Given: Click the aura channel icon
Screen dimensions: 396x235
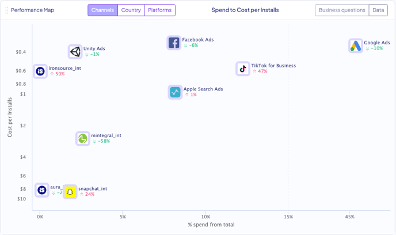Looking at the screenshot, I should pos(42,189).
